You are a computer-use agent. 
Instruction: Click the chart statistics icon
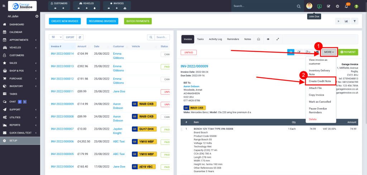(346, 21)
